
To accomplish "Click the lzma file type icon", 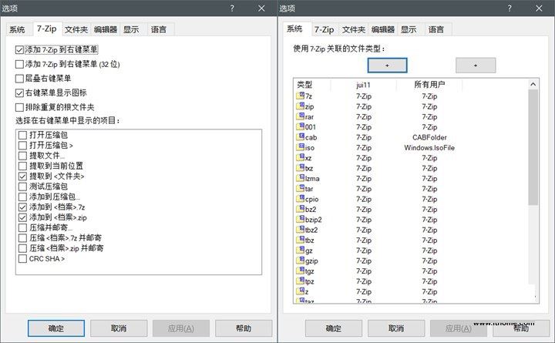I will tap(300, 178).
